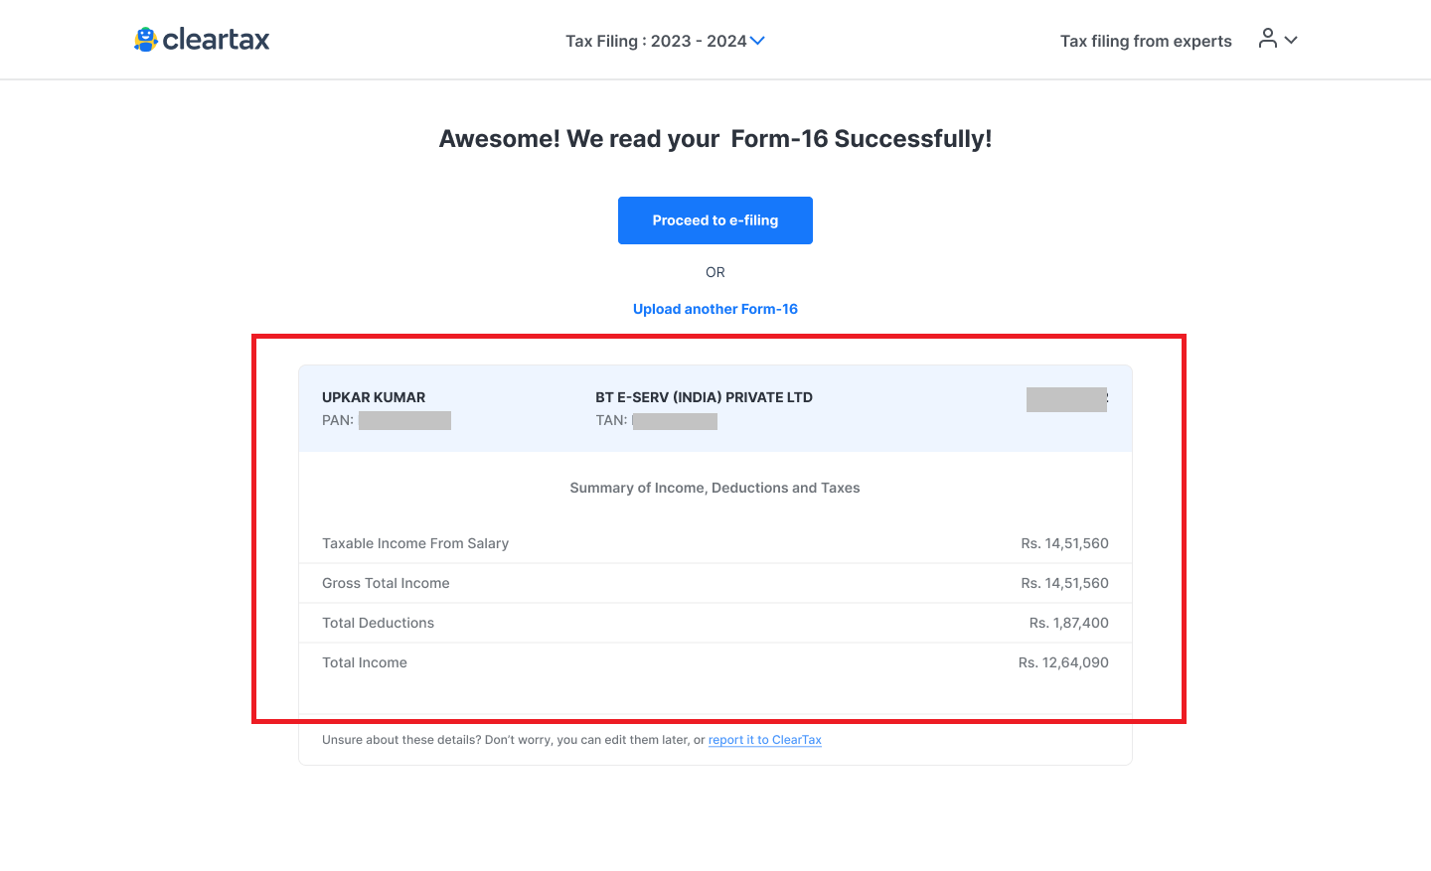Screen dimensions: 1431x871
Task: Expand the account menu chevron
Action: click(x=1291, y=41)
